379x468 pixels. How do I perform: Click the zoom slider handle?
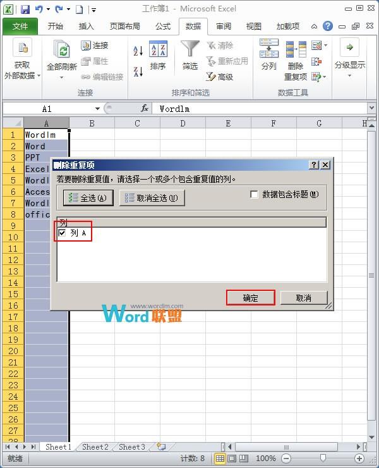323,458
